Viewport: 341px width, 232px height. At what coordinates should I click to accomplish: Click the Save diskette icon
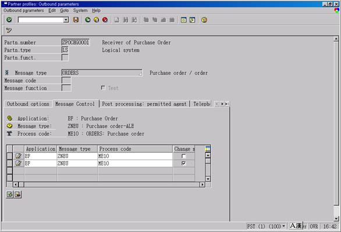pos(76,20)
